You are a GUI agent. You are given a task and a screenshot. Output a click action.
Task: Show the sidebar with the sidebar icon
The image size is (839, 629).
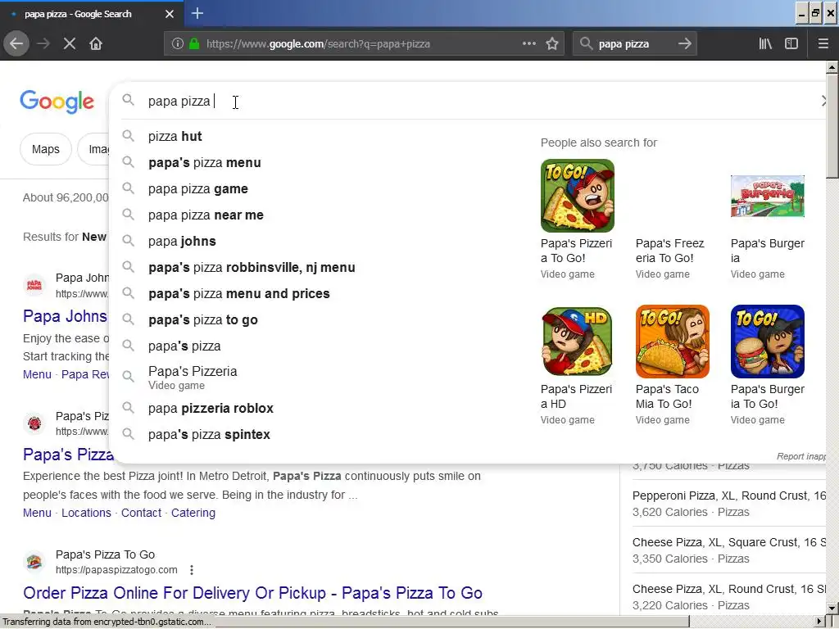tap(791, 44)
